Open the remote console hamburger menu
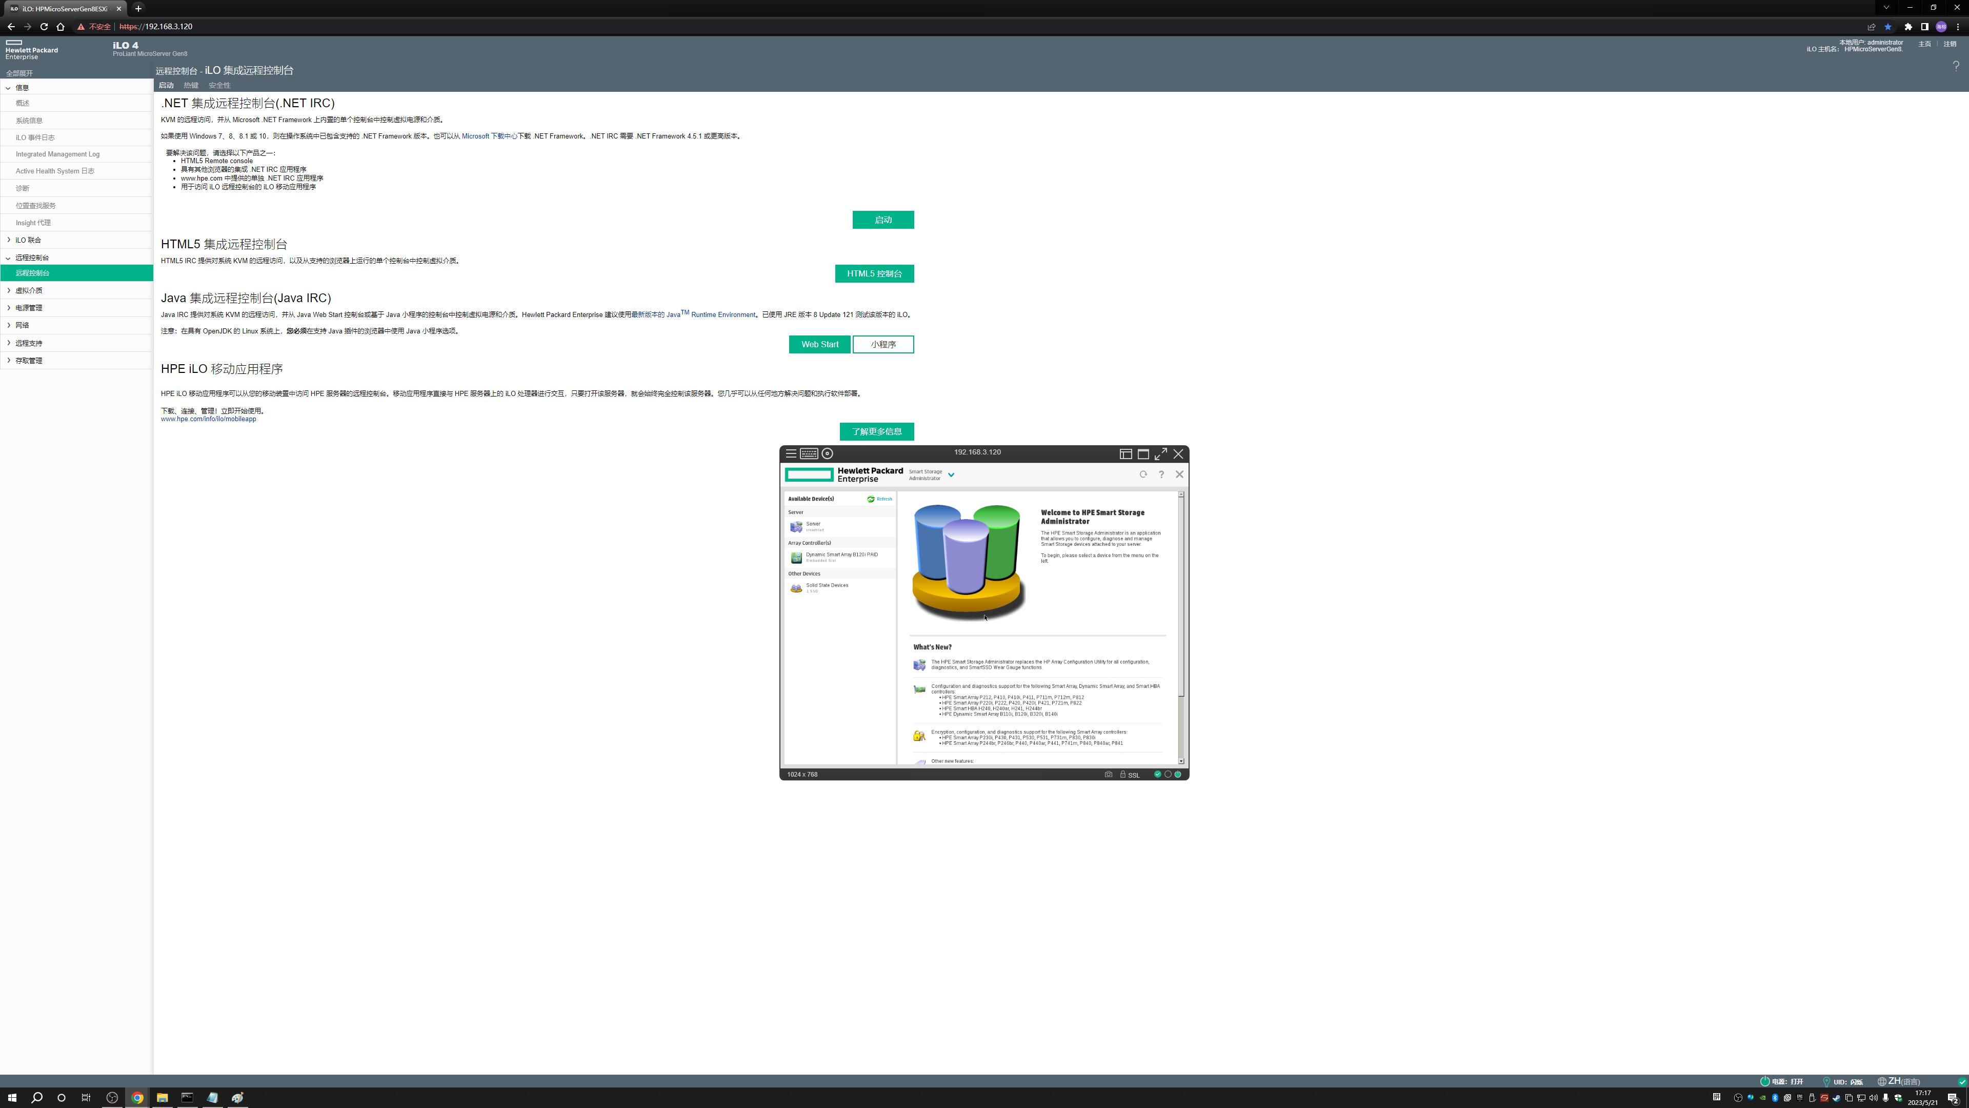Screen dimensions: 1969x1108 pyautogui.click(x=791, y=453)
